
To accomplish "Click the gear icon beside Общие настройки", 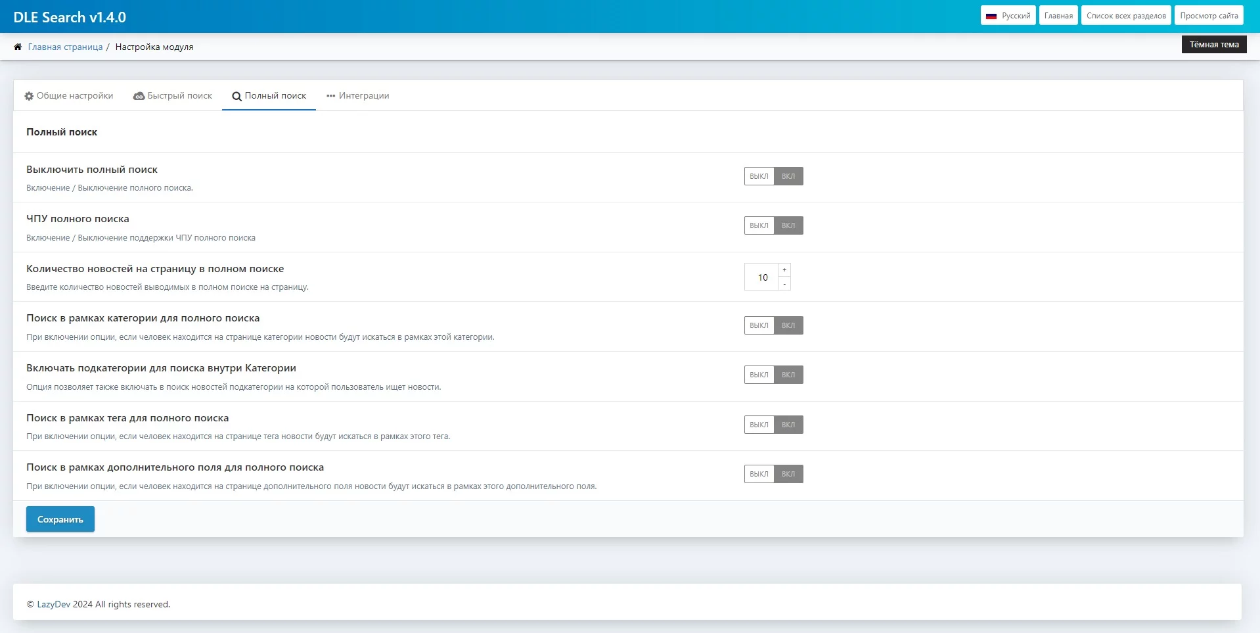I will [x=29, y=96].
